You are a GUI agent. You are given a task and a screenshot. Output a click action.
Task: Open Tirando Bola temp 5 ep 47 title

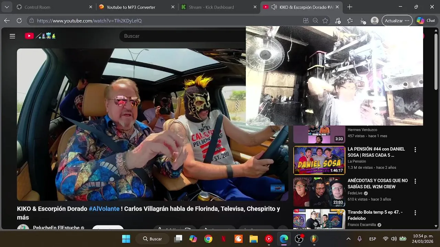point(375,215)
